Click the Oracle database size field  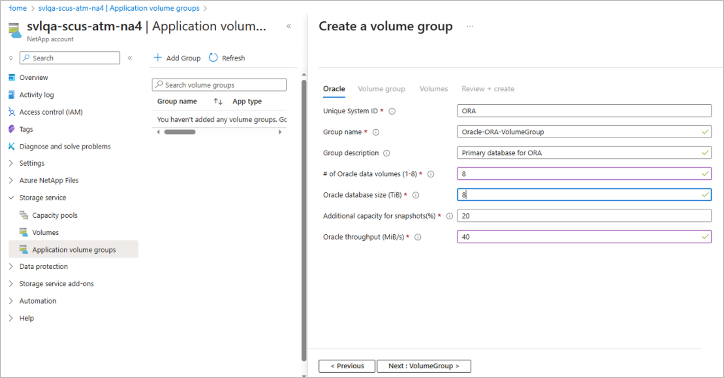pos(584,195)
